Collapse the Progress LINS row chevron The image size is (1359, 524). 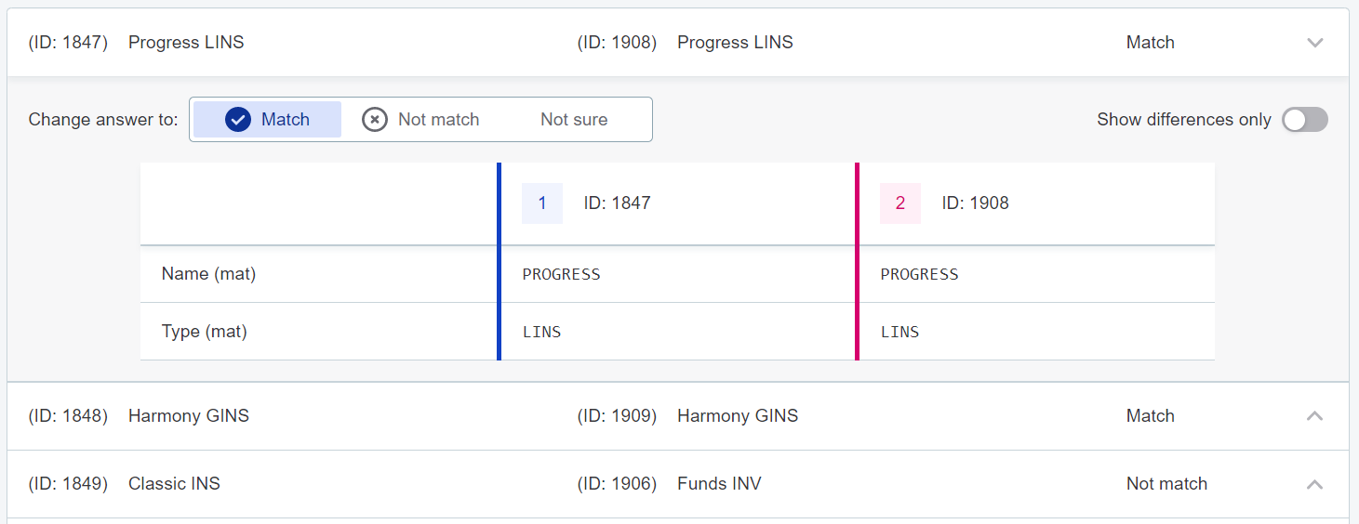tap(1314, 43)
